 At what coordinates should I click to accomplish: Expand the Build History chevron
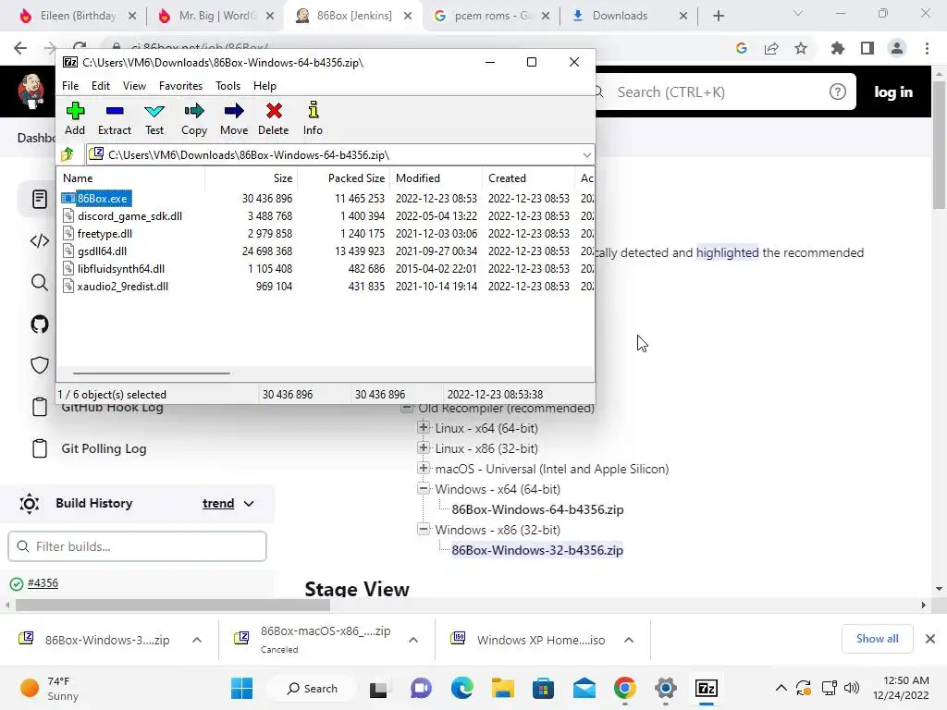(249, 504)
